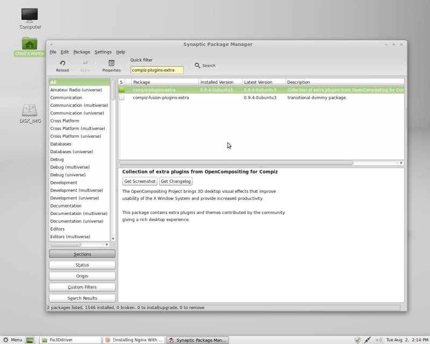The image size is (430, 344).
Task: Select the Cross Platform section
Action: pyautogui.click(x=80, y=121)
